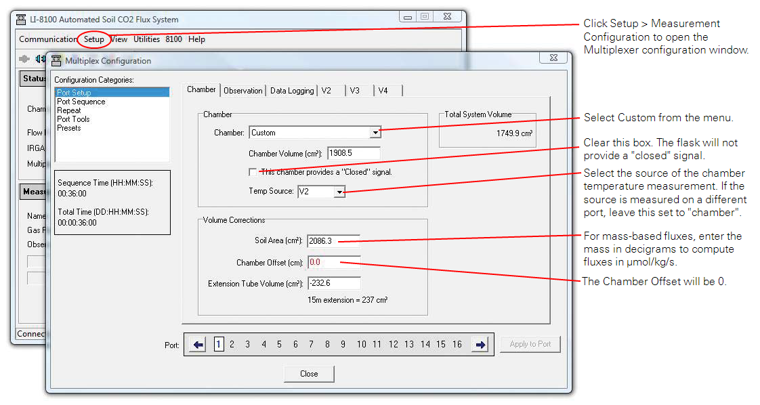Click the Close button
This screenshot has height=405, width=760.
tap(309, 374)
